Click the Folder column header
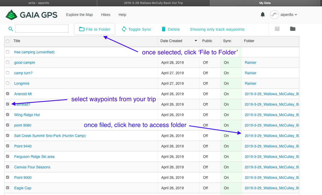322x195 pixels. click(x=249, y=41)
